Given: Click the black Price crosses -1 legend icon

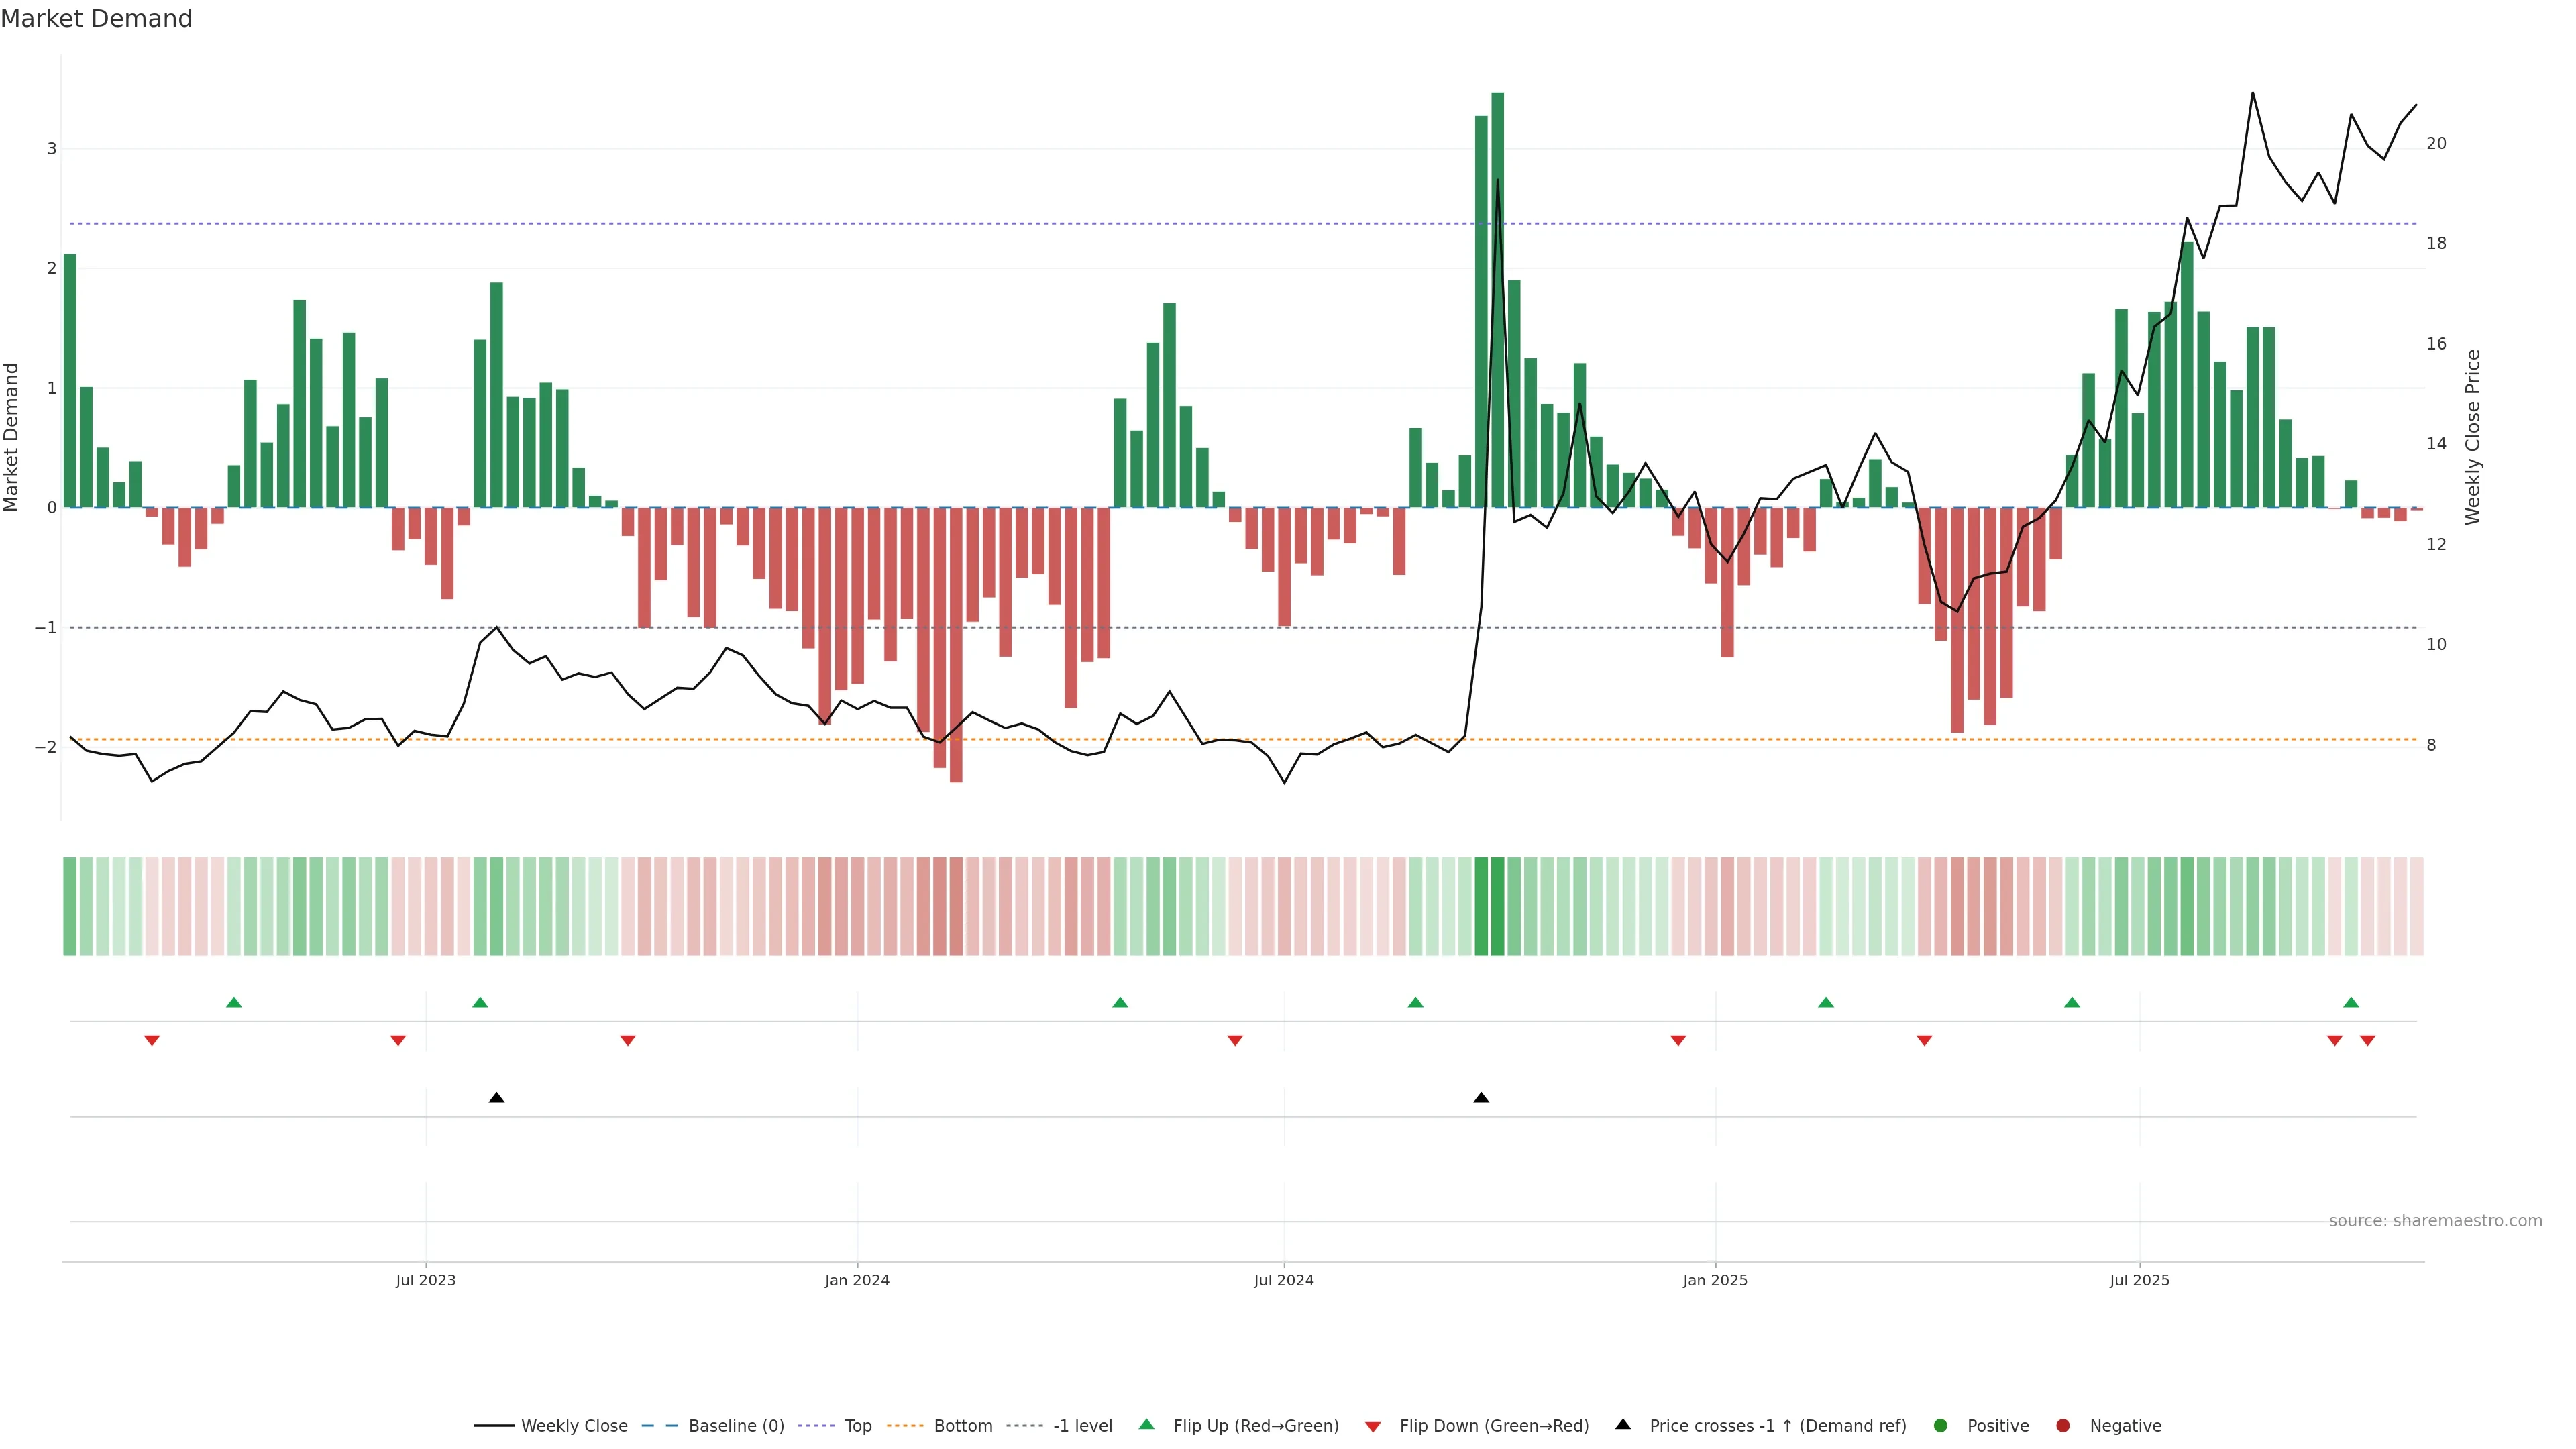Looking at the screenshot, I should [x=1623, y=1425].
